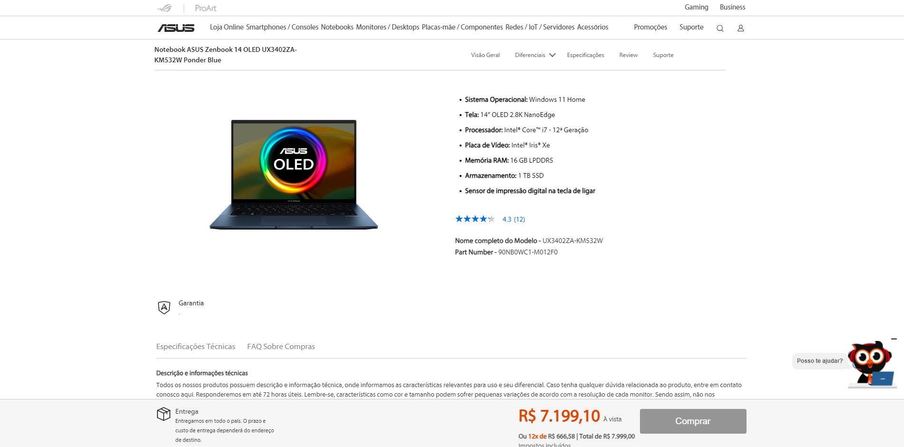Click the Entrega delivery box icon
This screenshot has width=904, height=447.
click(164, 414)
